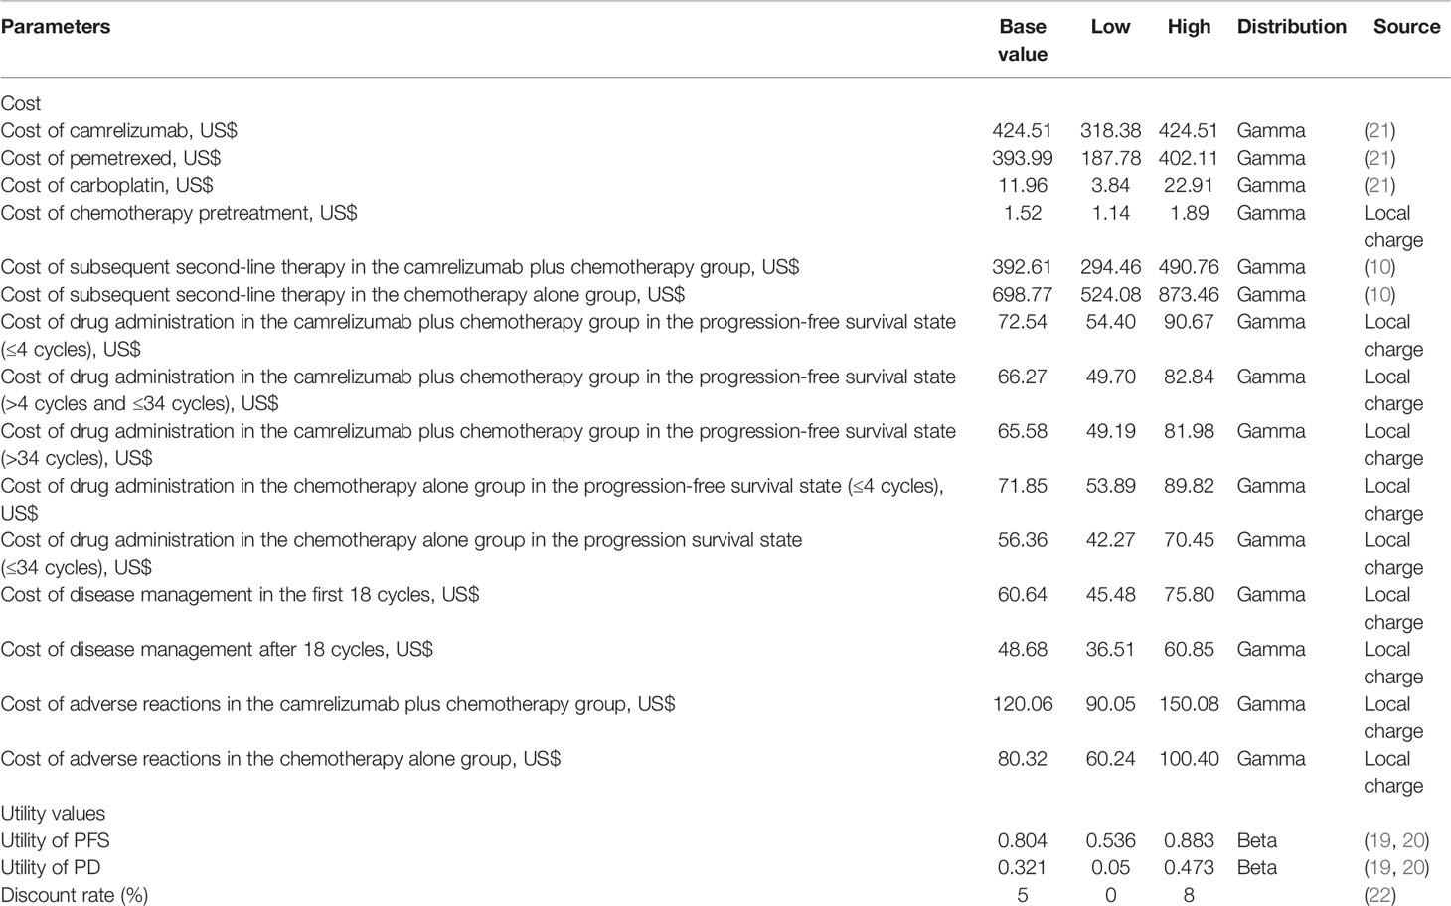Click the high value 75.80
1451x906 pixels.
[1189, 595]
